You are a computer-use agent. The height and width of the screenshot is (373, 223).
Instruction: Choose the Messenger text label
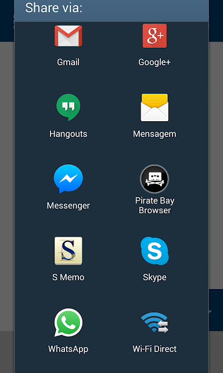pos(69,206)
